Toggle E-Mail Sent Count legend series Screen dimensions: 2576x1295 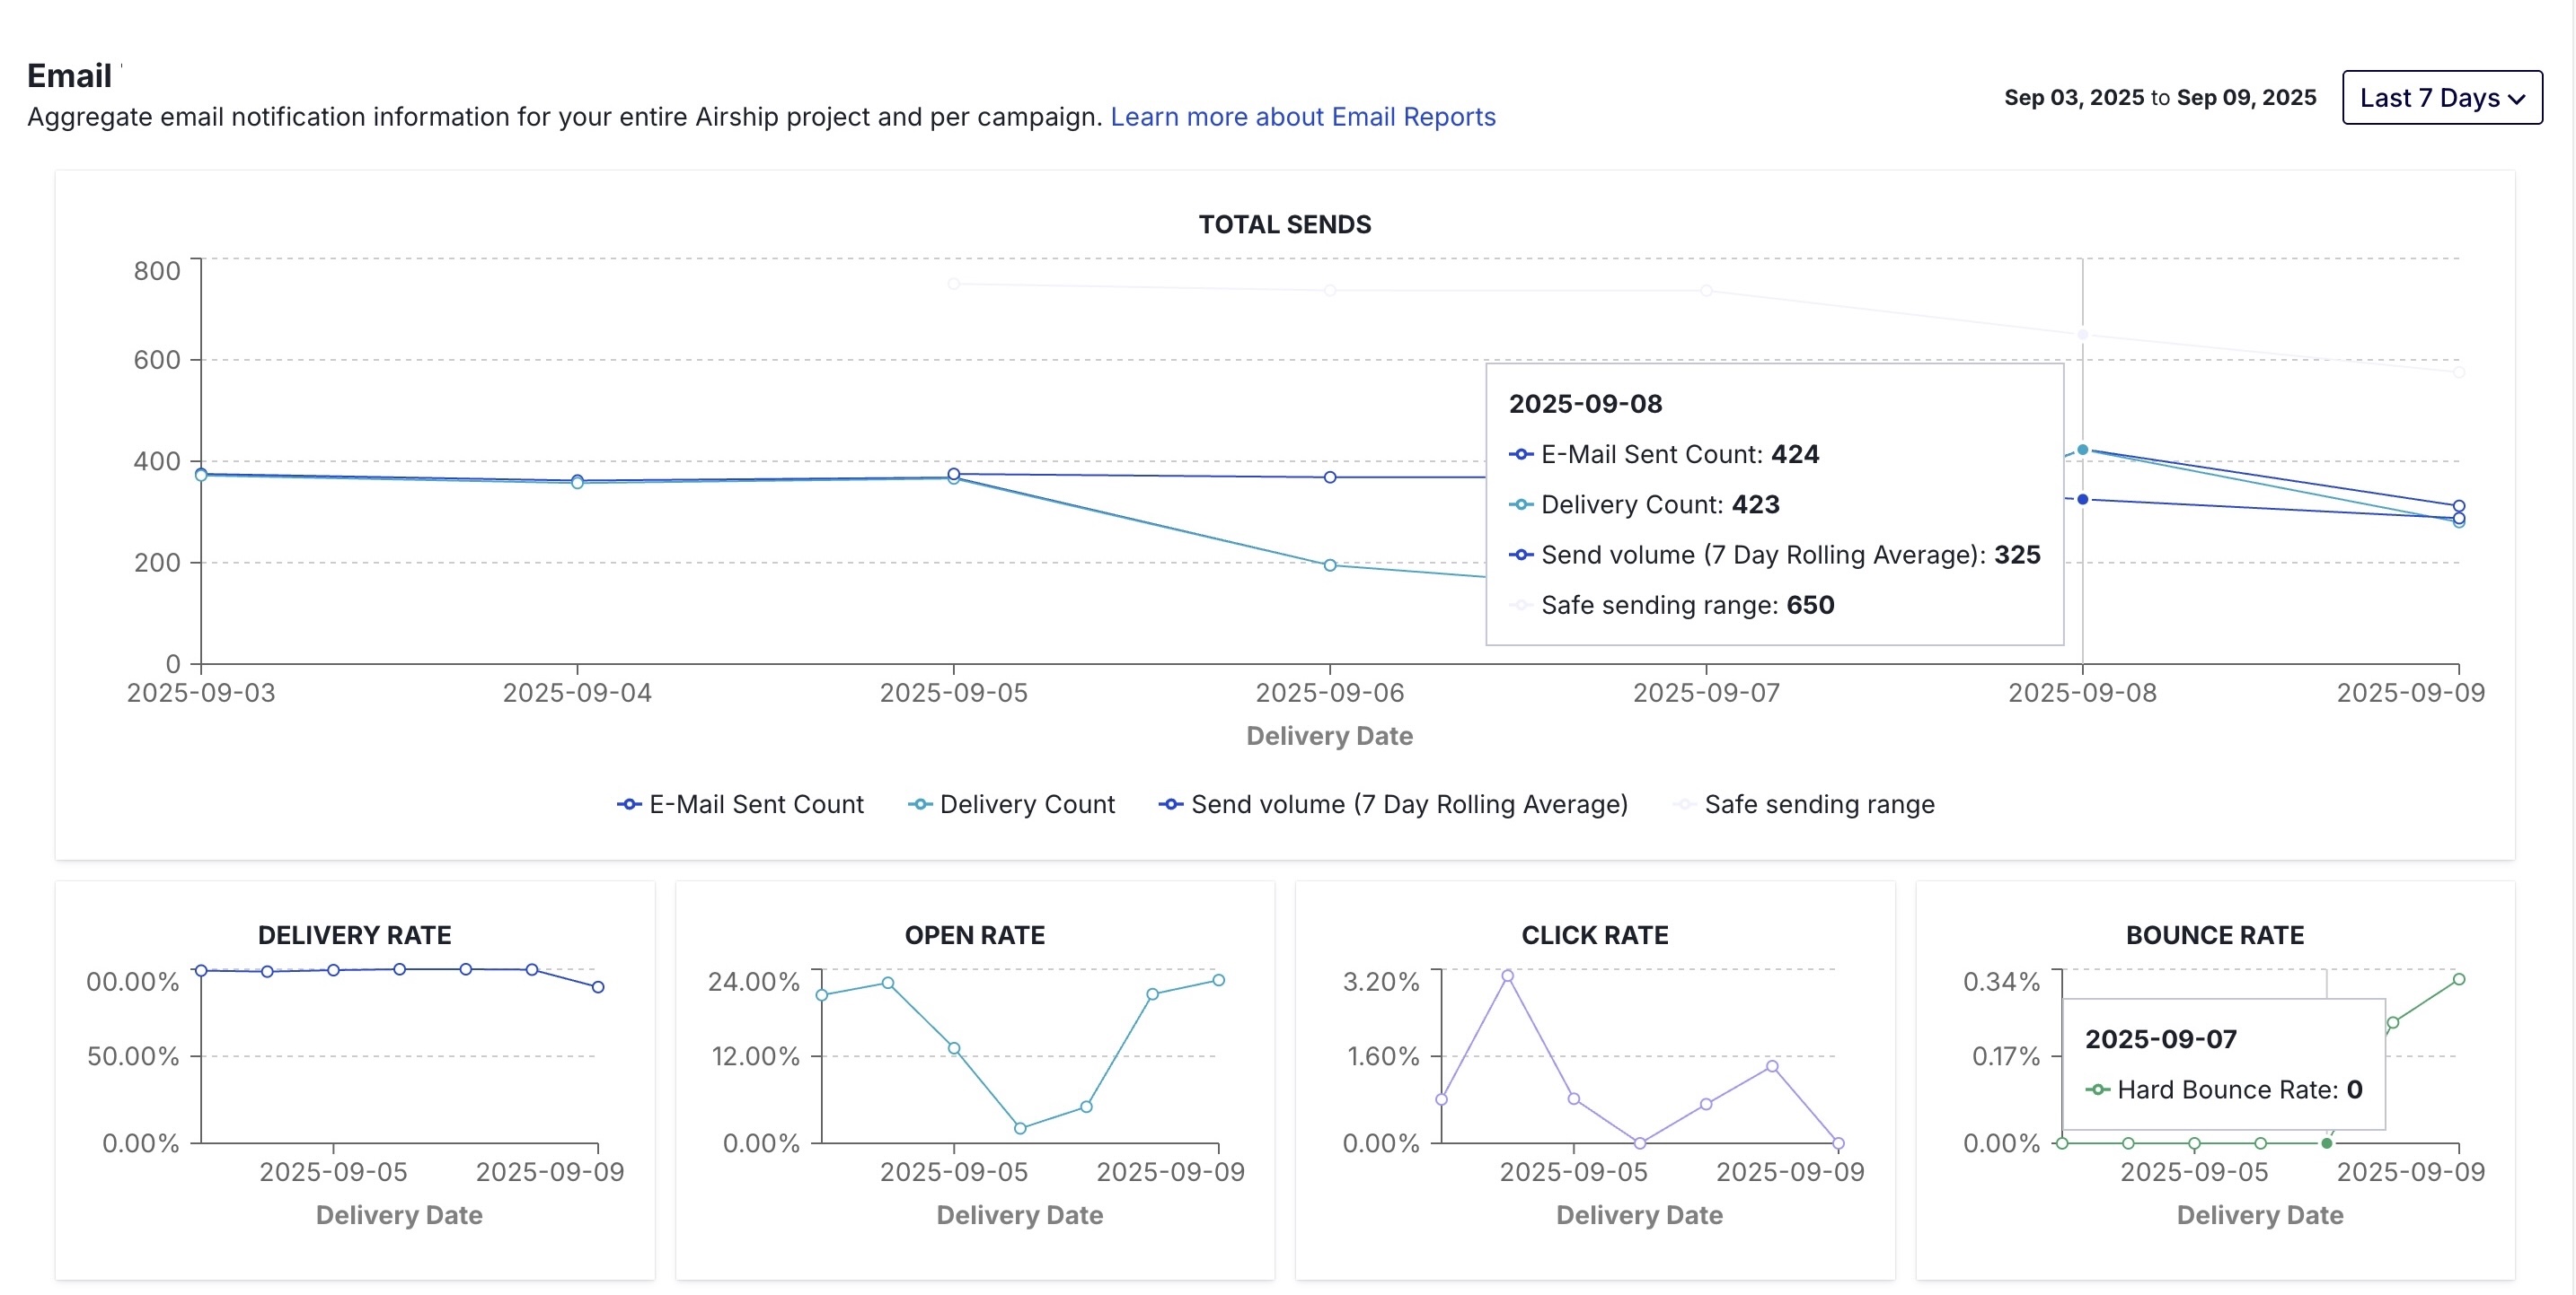[x=756, y=804]
